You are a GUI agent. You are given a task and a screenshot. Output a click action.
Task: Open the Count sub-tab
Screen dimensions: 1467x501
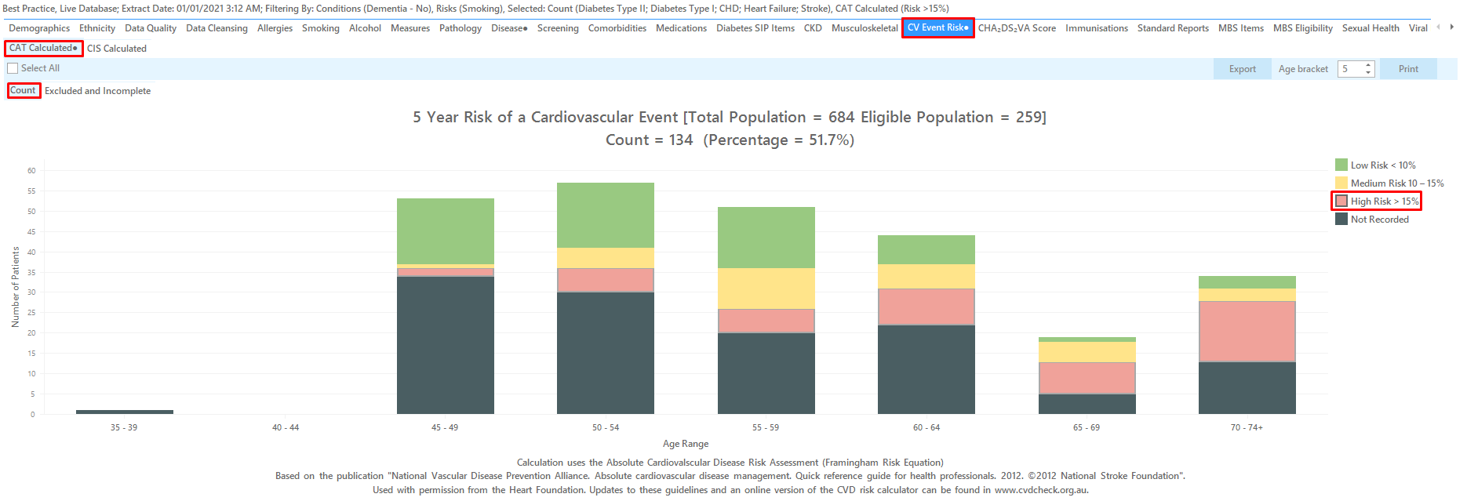pos(23,90)
